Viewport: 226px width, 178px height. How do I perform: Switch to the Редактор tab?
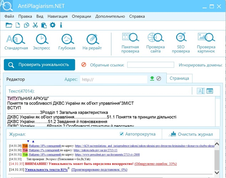pyautogui.click(x=16, y=79)
